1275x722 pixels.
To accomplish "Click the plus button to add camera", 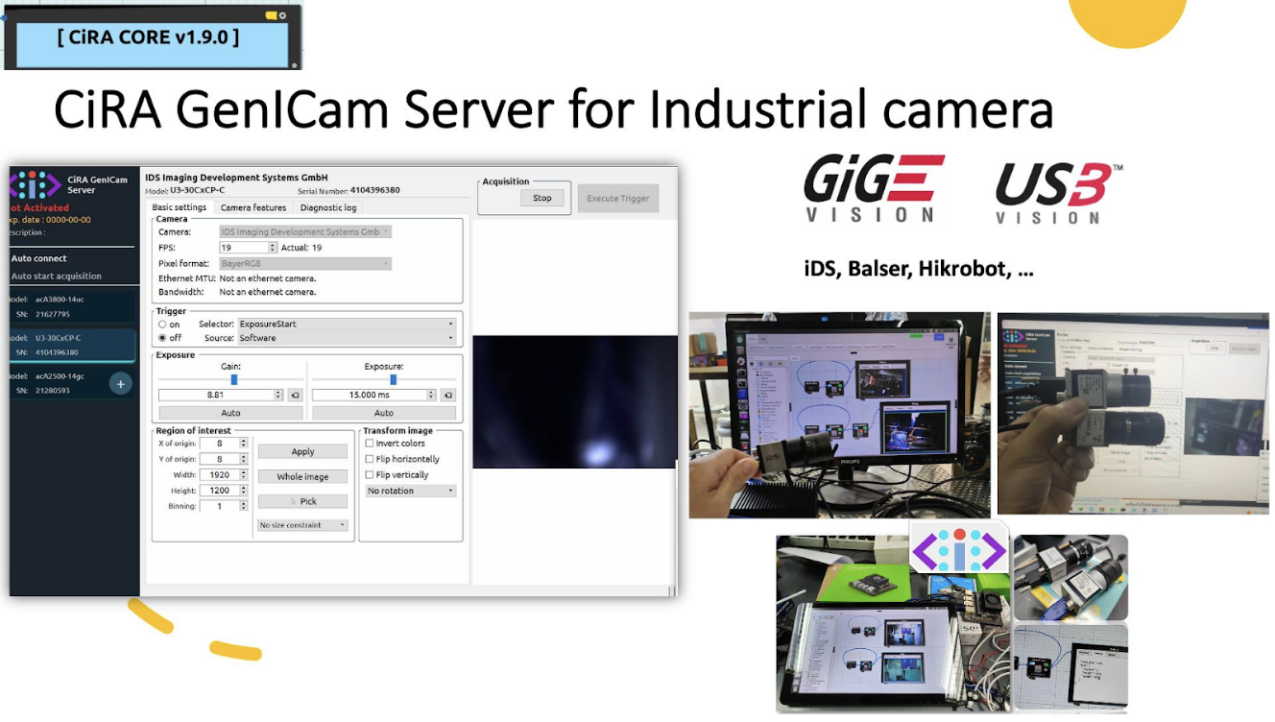I will [x=120, y=384].
